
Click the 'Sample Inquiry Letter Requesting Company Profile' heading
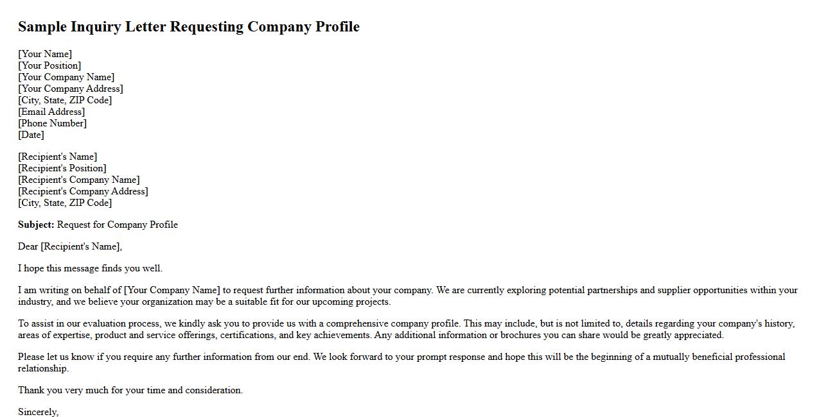189,27
